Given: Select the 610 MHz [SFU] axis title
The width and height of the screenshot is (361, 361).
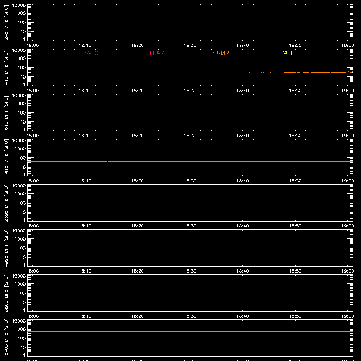Looking at the screenshot, I should tap(6, 112).
